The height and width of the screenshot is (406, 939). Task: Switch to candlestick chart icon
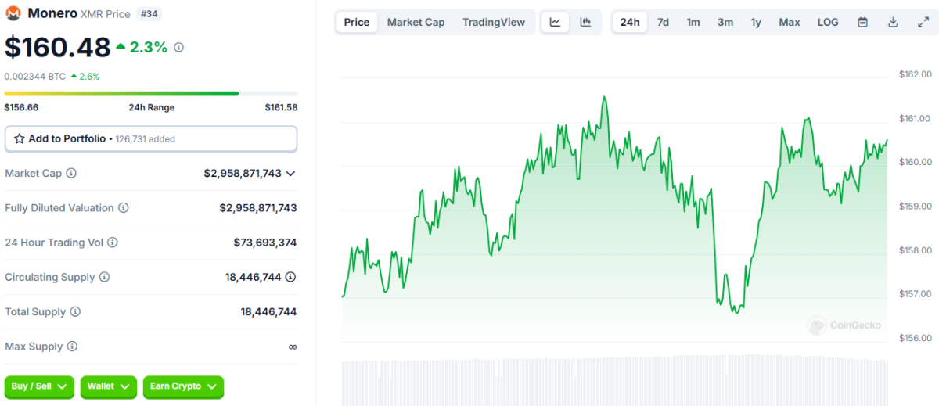point(585,22)
